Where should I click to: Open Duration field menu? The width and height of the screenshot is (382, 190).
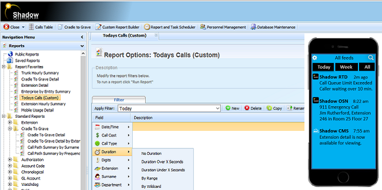[112, 152]
